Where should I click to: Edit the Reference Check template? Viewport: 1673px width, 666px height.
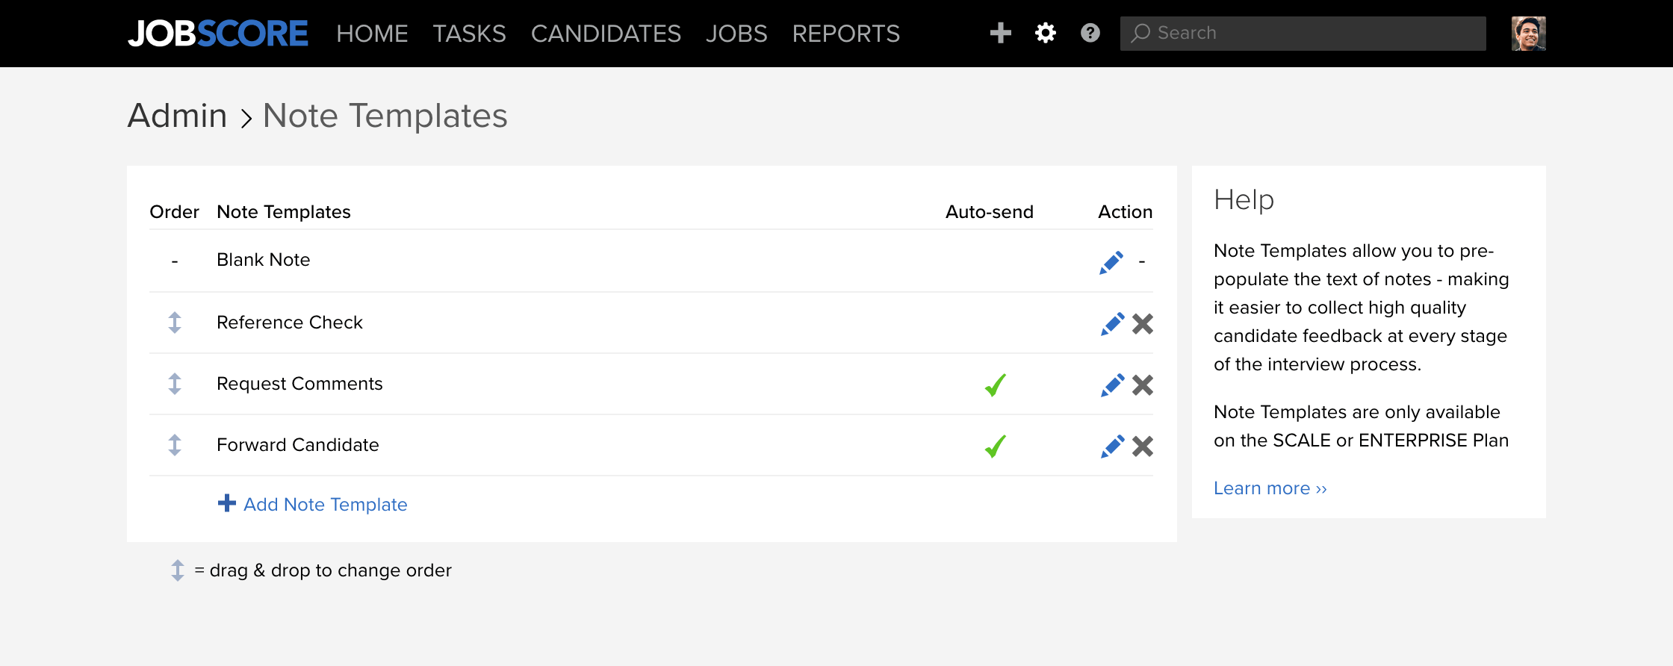[1112, 324]
